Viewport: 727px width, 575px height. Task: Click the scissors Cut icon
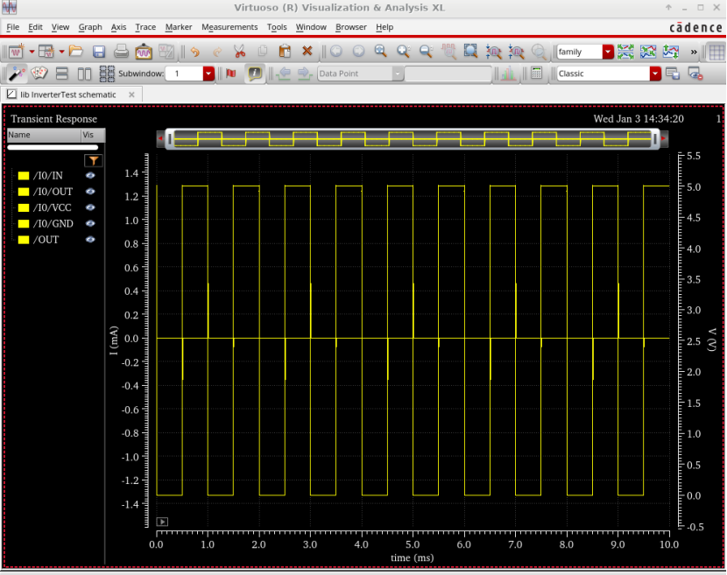click(239, 52)
